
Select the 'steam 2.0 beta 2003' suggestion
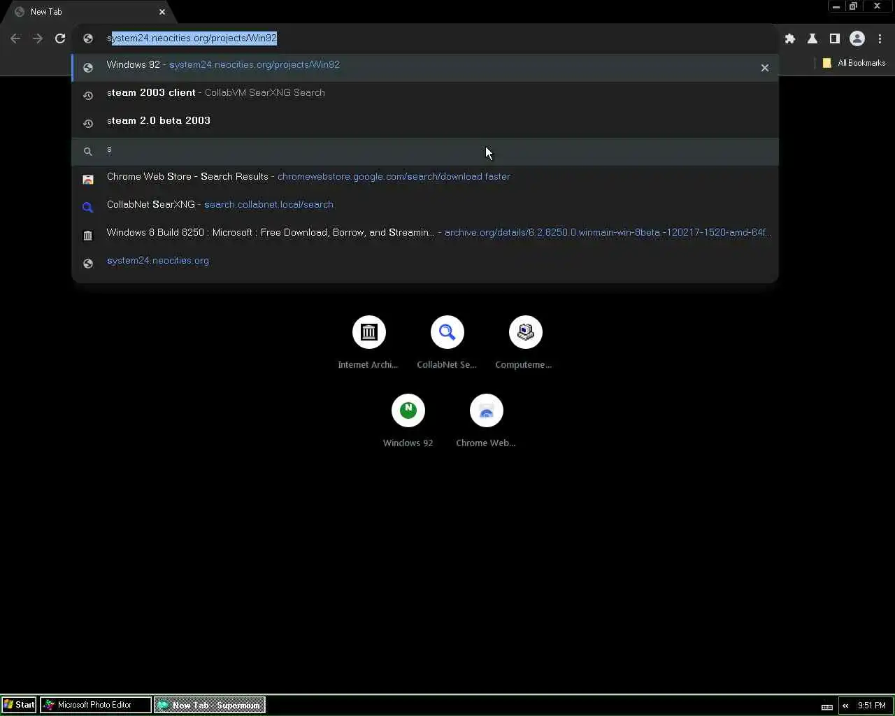tap(424, 123)
